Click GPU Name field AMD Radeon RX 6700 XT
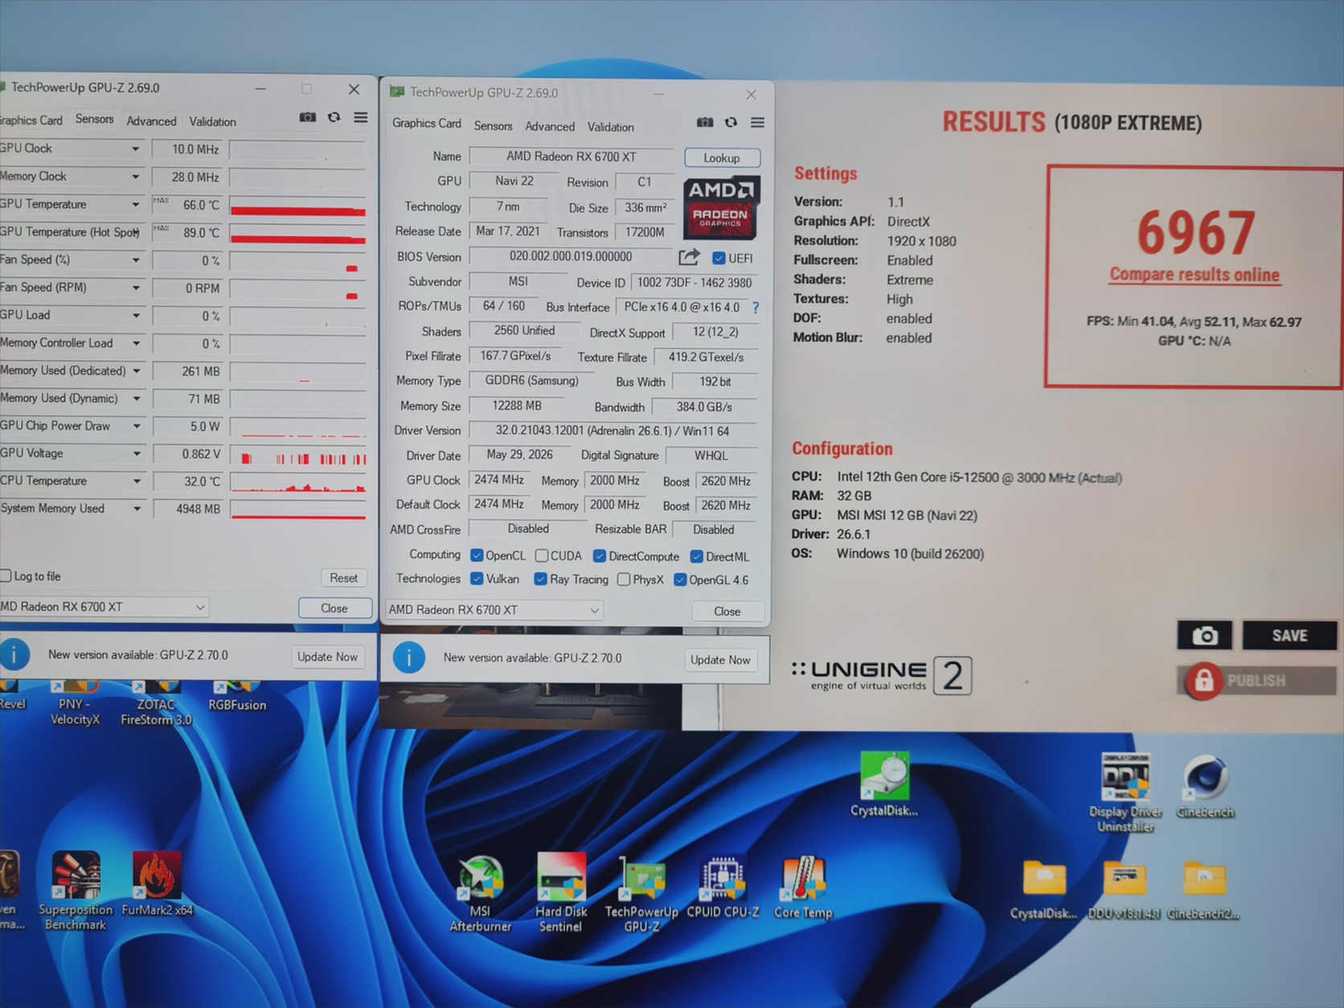This screenshot has width=1344, height=1008. point(572,157)
